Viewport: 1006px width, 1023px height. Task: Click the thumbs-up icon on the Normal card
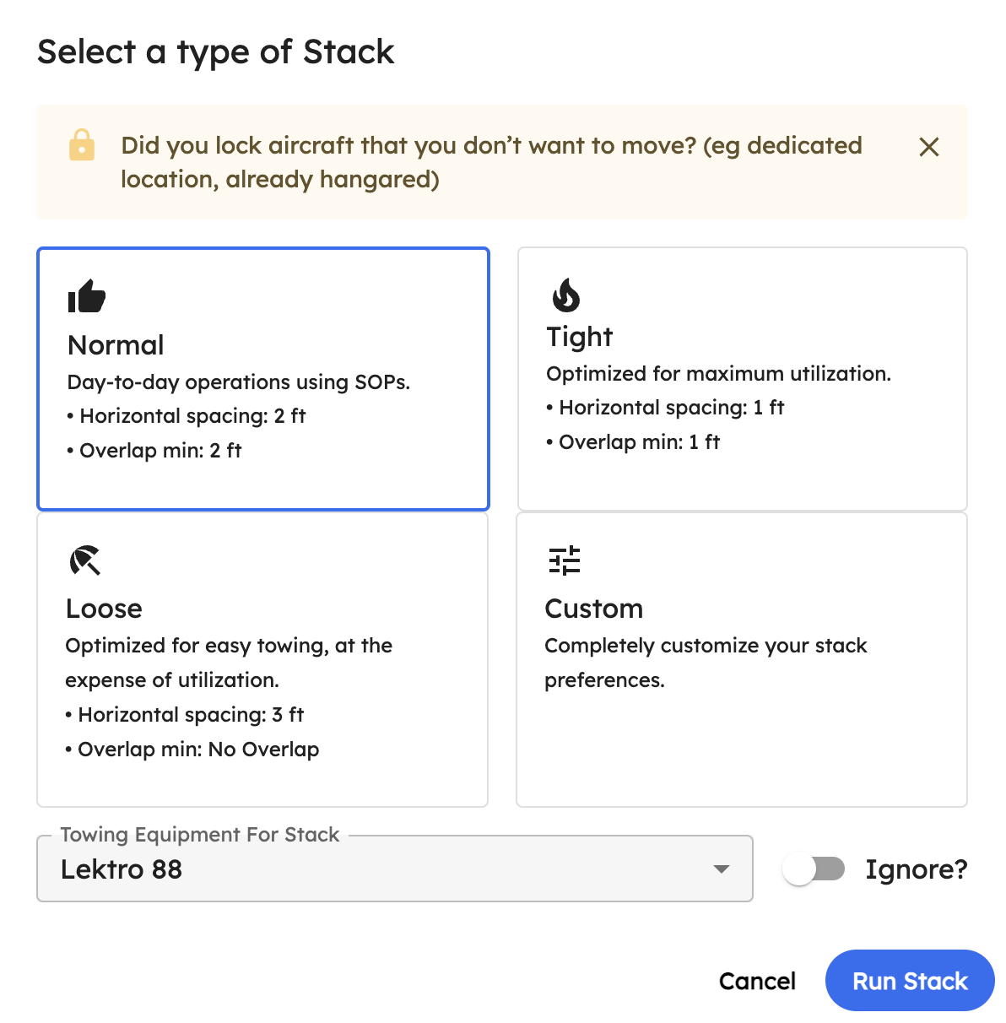(x=86, y=296)
